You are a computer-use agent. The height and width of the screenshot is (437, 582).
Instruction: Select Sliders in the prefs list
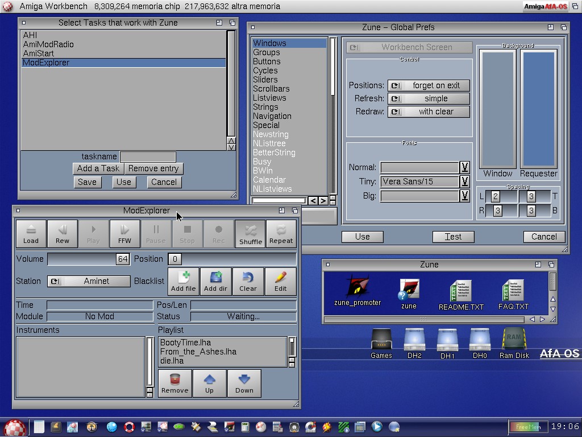pos(265,80)
